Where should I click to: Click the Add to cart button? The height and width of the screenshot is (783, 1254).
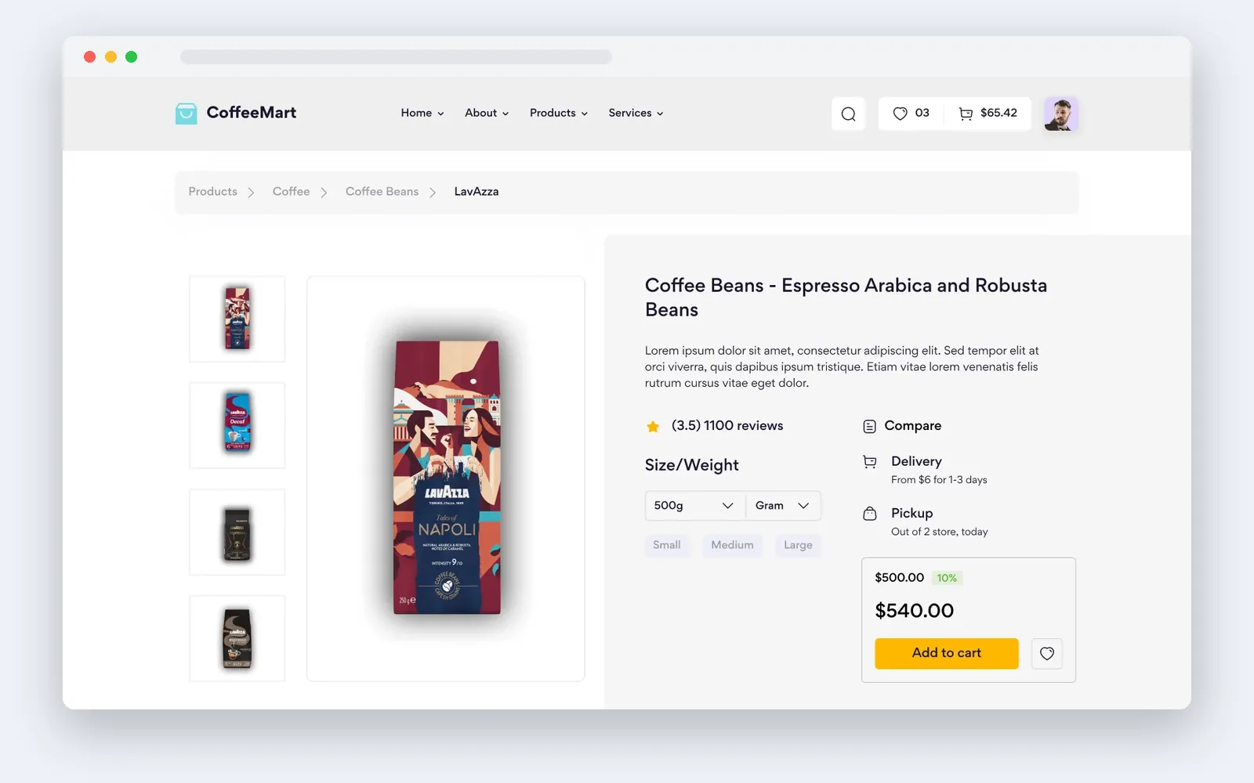[x=947, y=653]
